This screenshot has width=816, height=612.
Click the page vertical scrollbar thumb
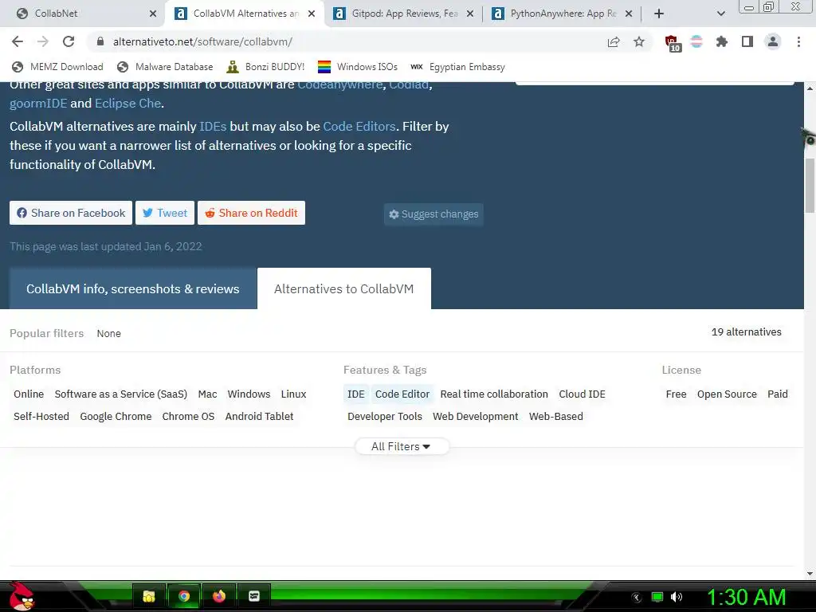810,185
